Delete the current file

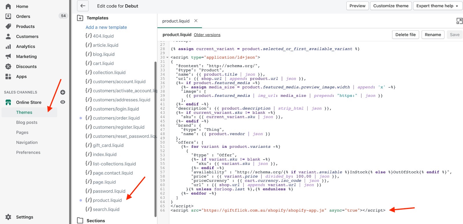click(405, 35)
